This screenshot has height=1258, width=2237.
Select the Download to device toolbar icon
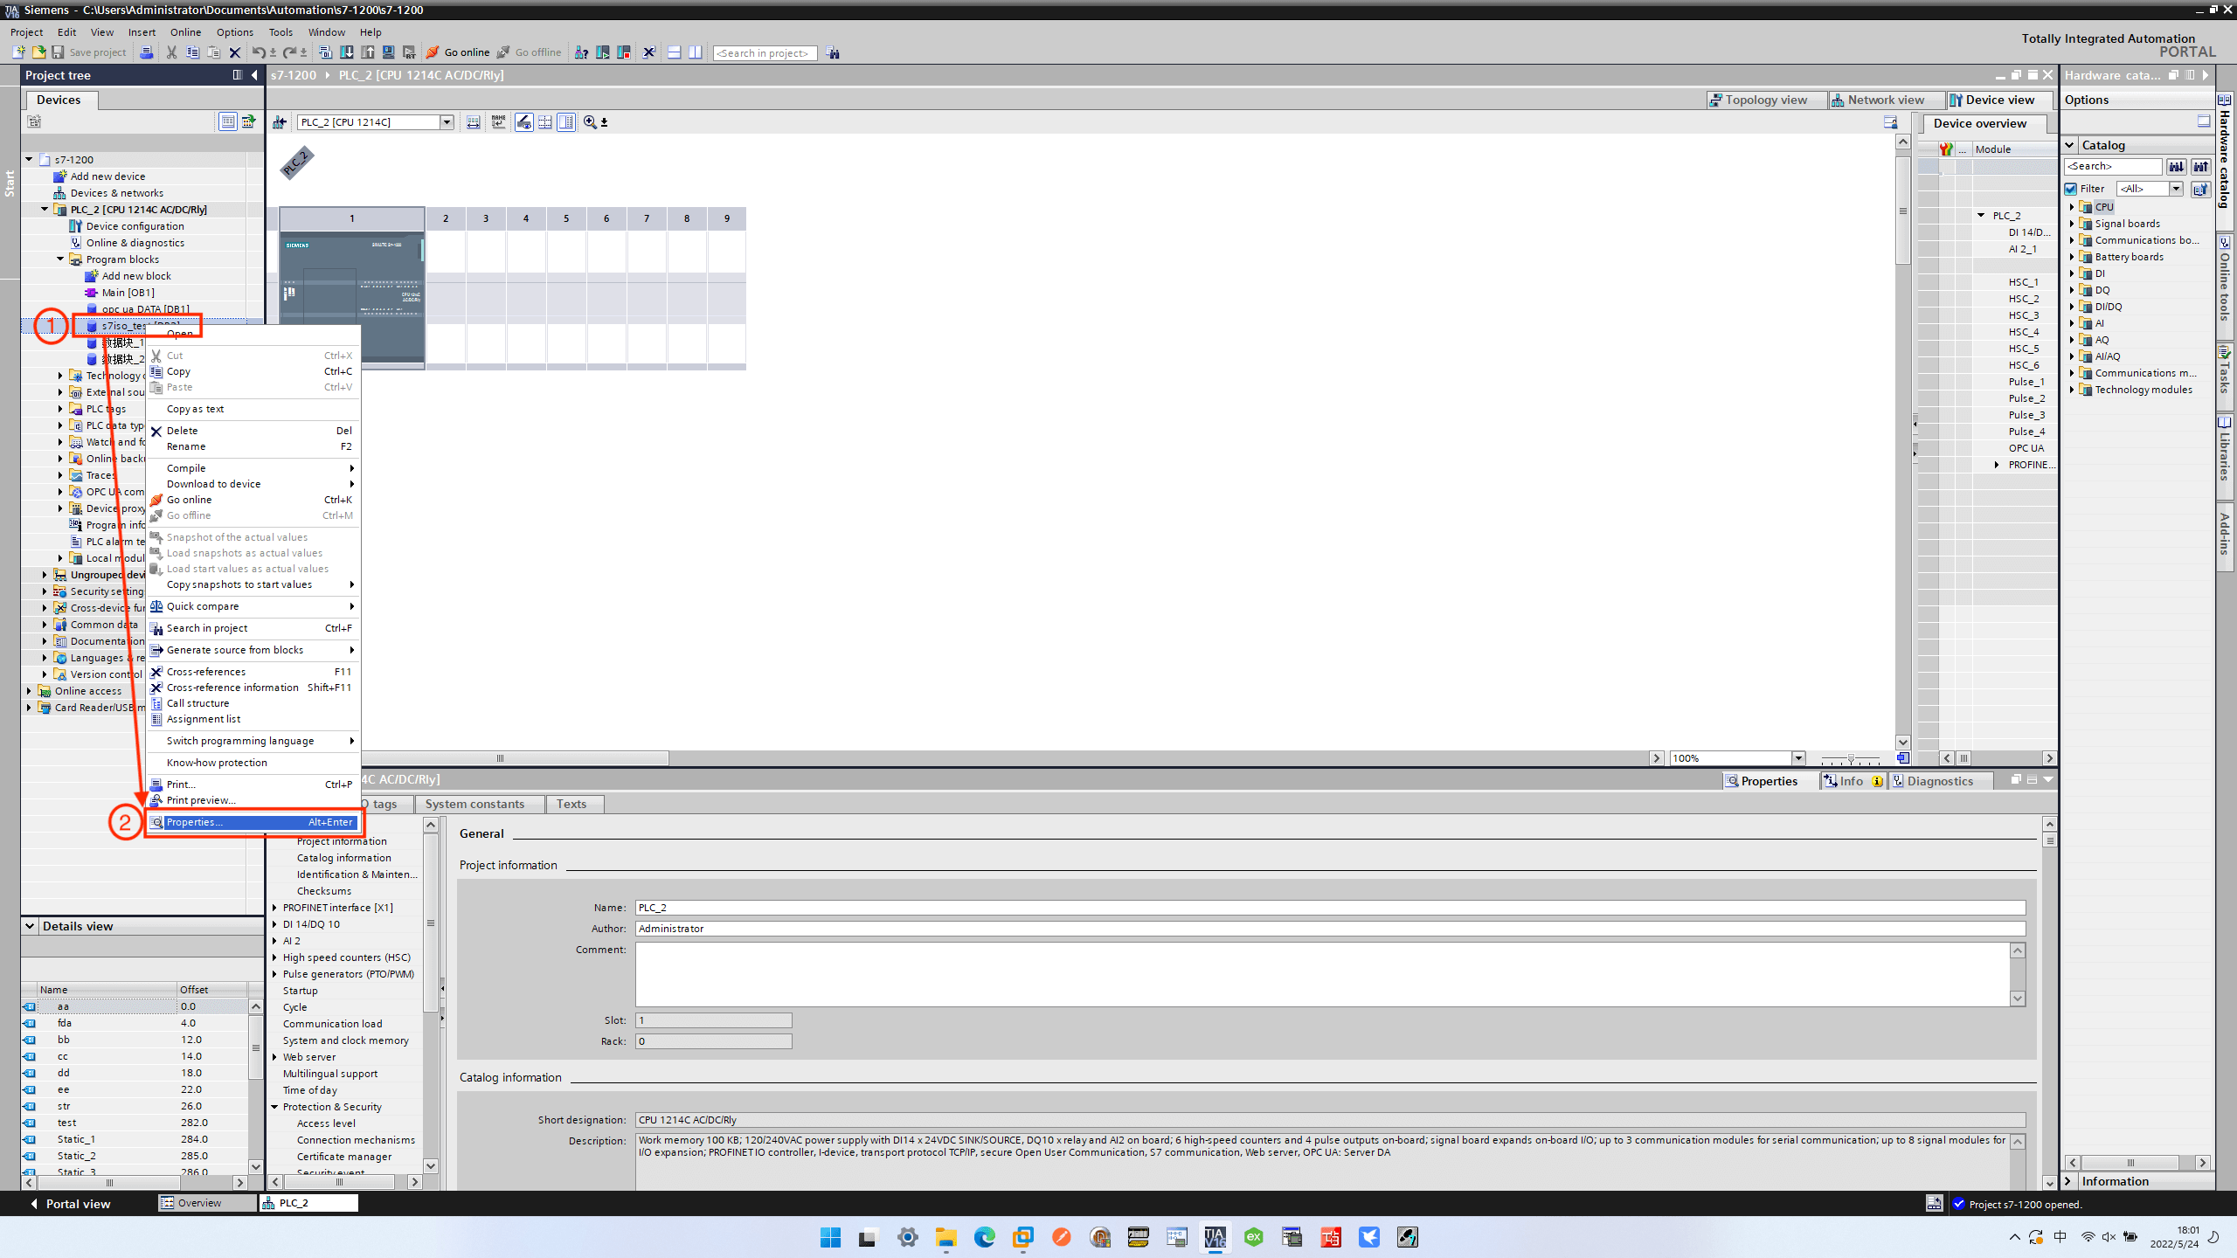pyautogui.click(x=348, y=52)
